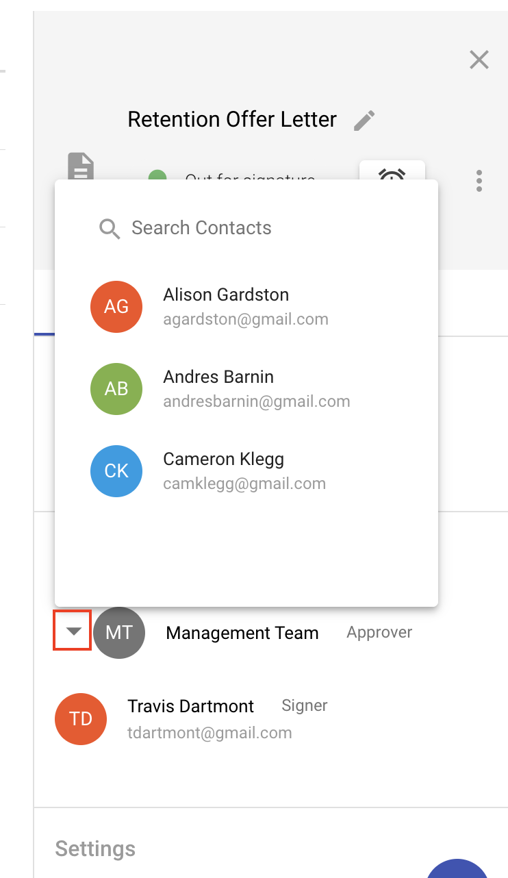Click the gray document file icon
The image size is (508, 878).
tap(81, 166)
